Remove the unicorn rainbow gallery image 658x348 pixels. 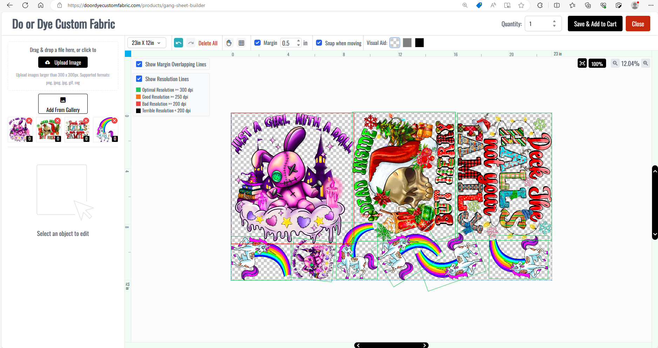[115, 121]
